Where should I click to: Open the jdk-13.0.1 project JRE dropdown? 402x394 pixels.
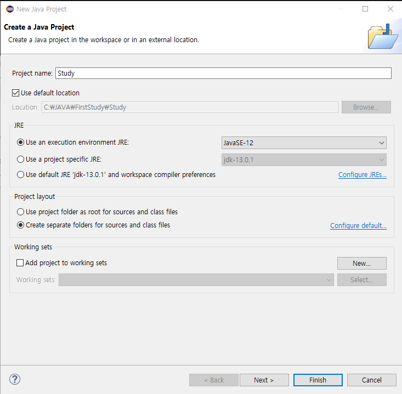click(x=304, y=160)
